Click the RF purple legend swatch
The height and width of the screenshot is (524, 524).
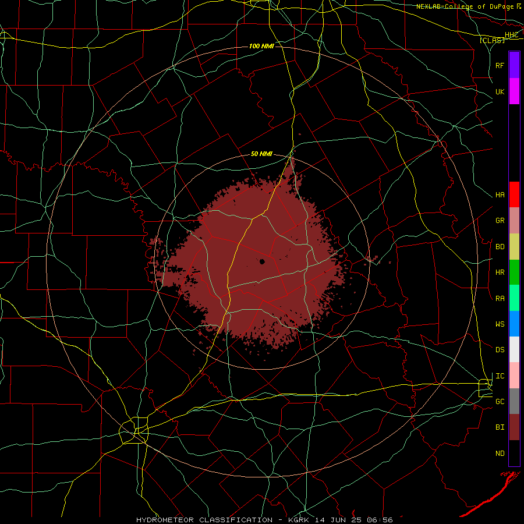point(514,65)
